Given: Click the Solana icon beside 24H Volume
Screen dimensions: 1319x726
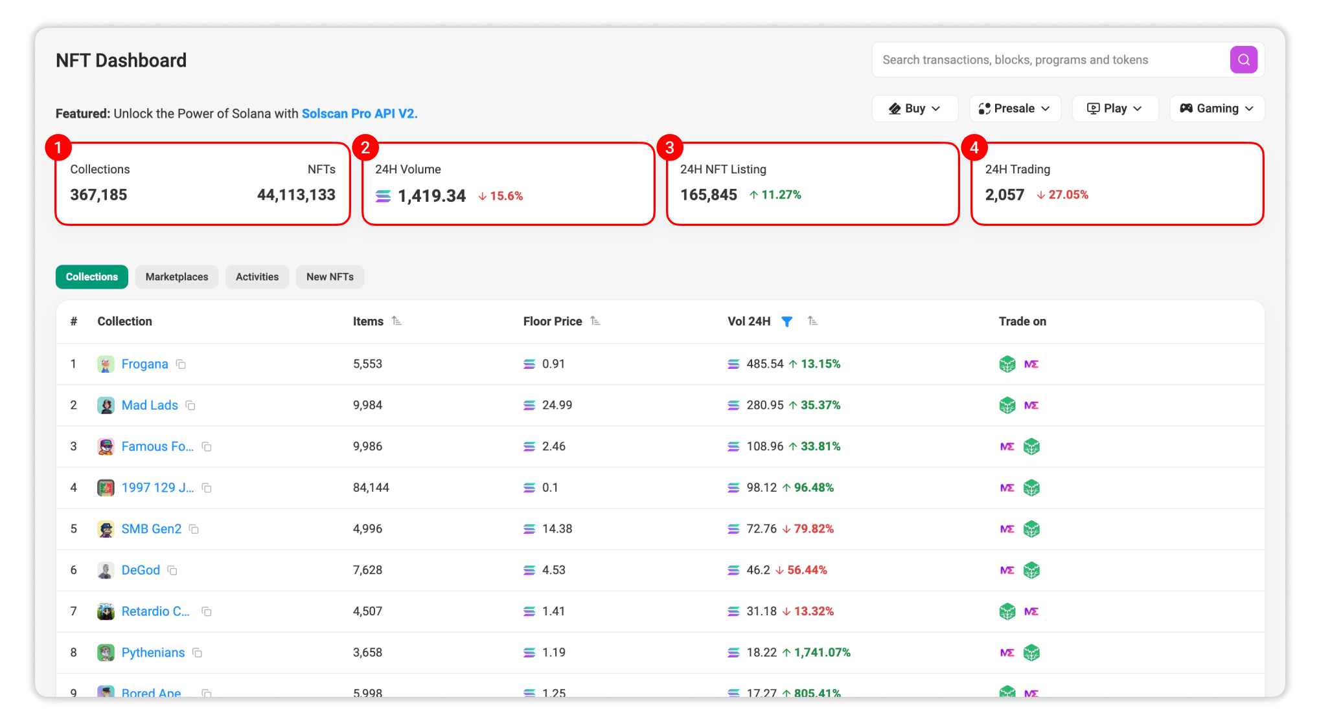Looking at the screenshot, I should pyautogui.click(x=383, y=195).
